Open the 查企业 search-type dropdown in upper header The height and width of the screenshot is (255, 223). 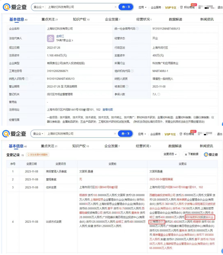[39, 7]
